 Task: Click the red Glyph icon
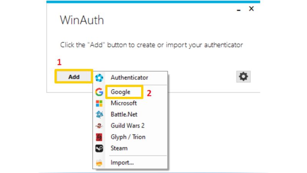tap(99, 137)
